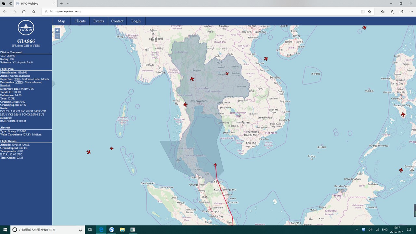
Task: Open Task View on the taskbar
Action: click(x=90, y=230)
